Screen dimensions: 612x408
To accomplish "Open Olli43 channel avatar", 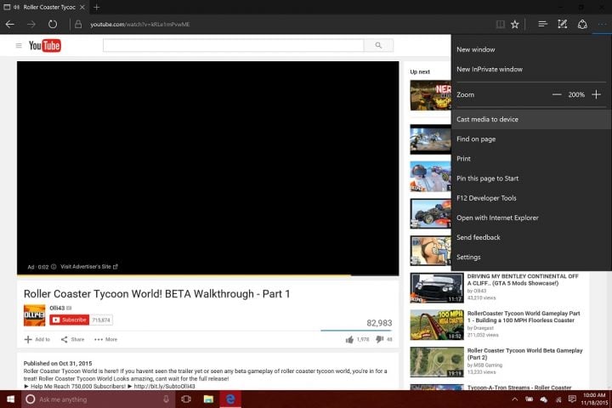I will pyautogui.click(x=34, y=315).
